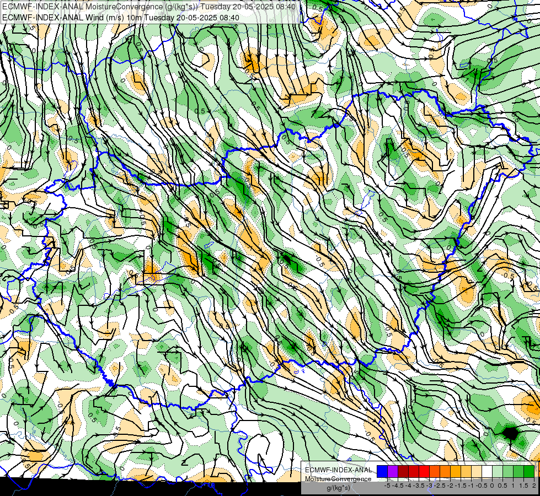Click the legend scale value '-4.5'
Viewport: 540px width, 496px height.
point(398,486)
